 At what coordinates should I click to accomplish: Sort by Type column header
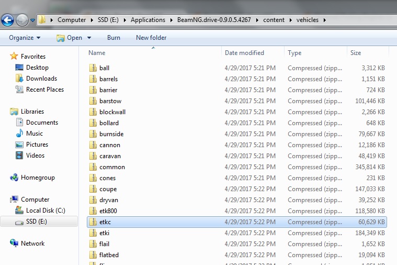point(294,53)
